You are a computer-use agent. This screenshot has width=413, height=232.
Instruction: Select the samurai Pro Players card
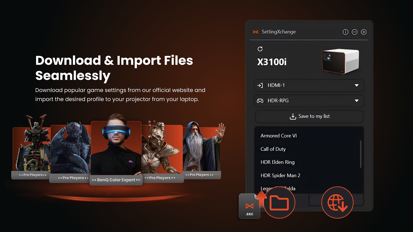pyautogui.click(x=31, y=147)
